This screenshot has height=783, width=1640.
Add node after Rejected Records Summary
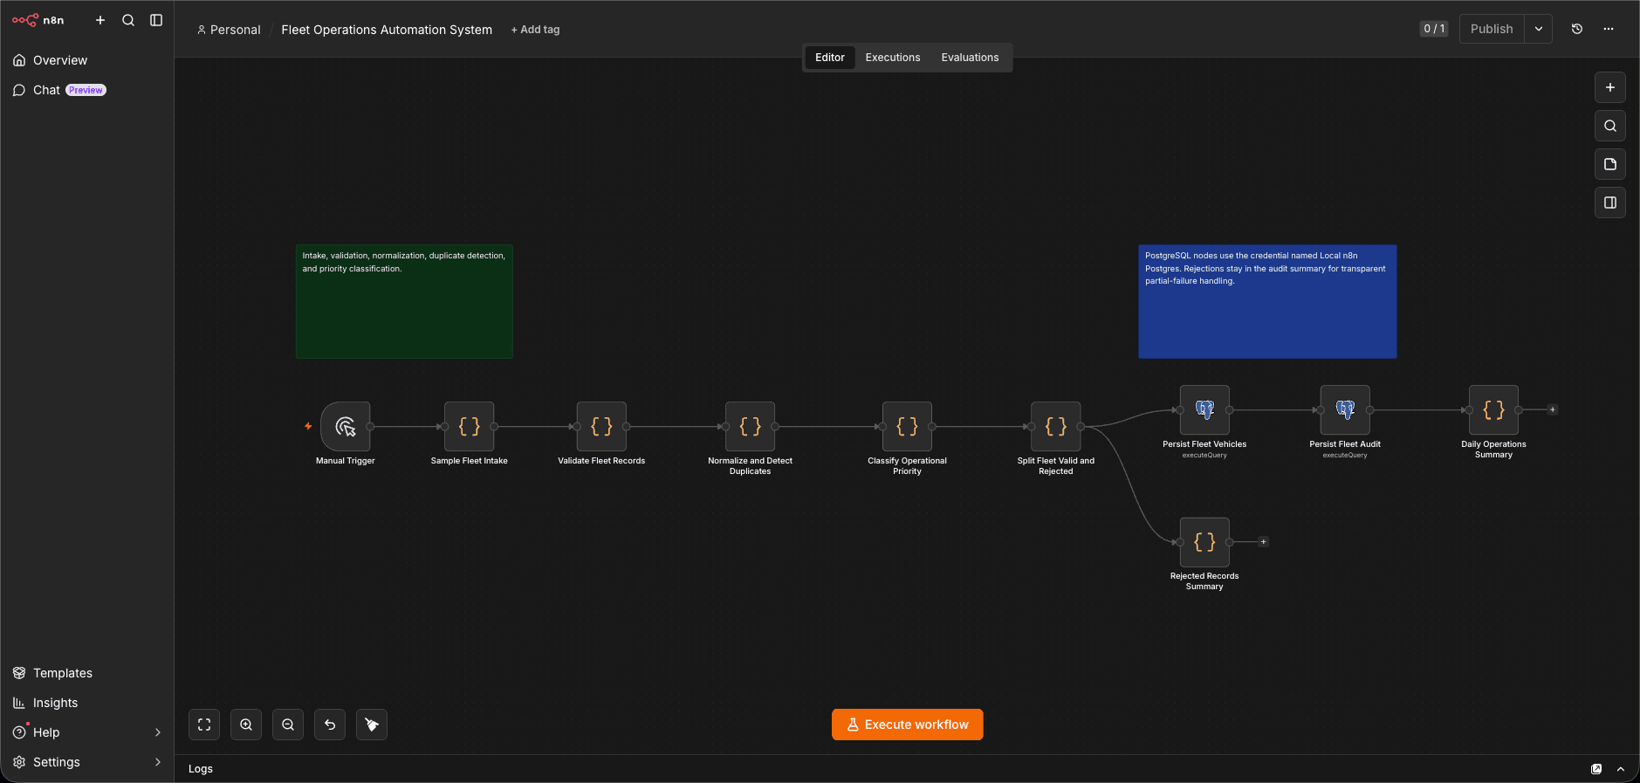1264,542
